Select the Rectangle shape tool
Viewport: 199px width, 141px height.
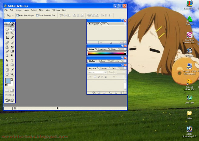tap(12, 65)
